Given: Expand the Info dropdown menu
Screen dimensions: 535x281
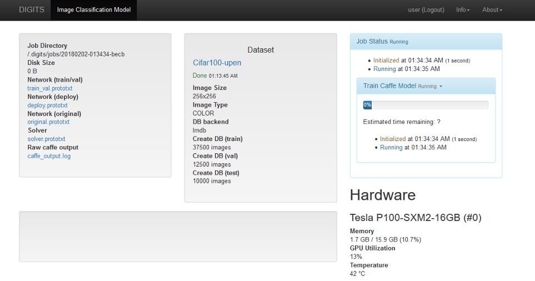Looking at the screenshot, I should 462,10.
